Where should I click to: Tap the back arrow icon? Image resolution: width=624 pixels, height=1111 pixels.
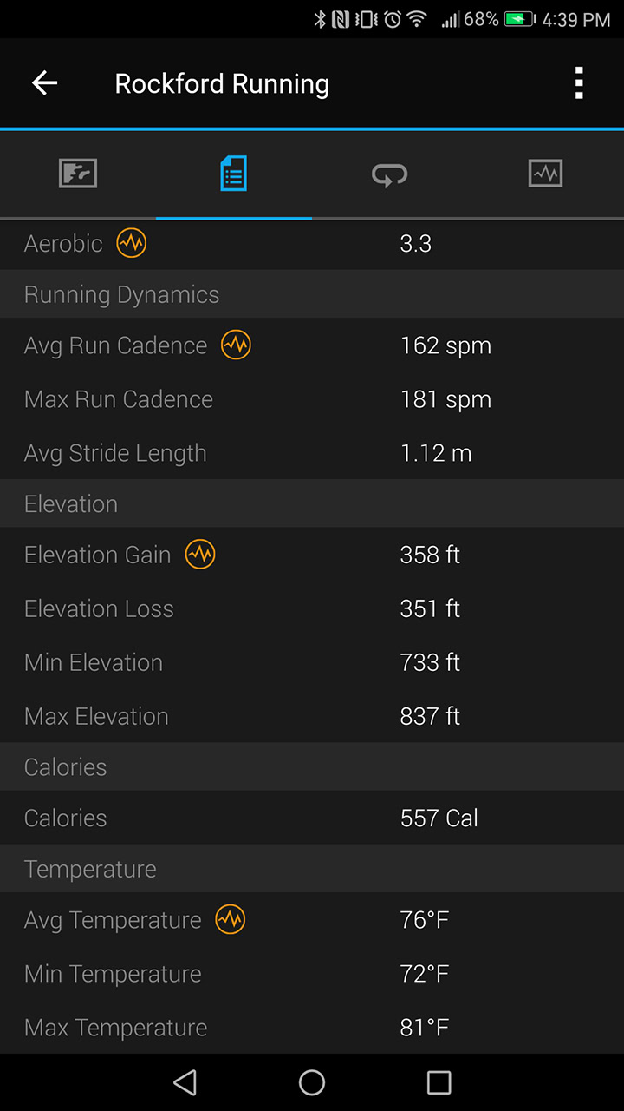[44, 83]
